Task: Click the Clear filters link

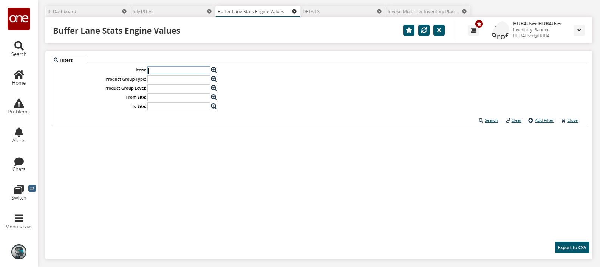Action: point(516,120)
